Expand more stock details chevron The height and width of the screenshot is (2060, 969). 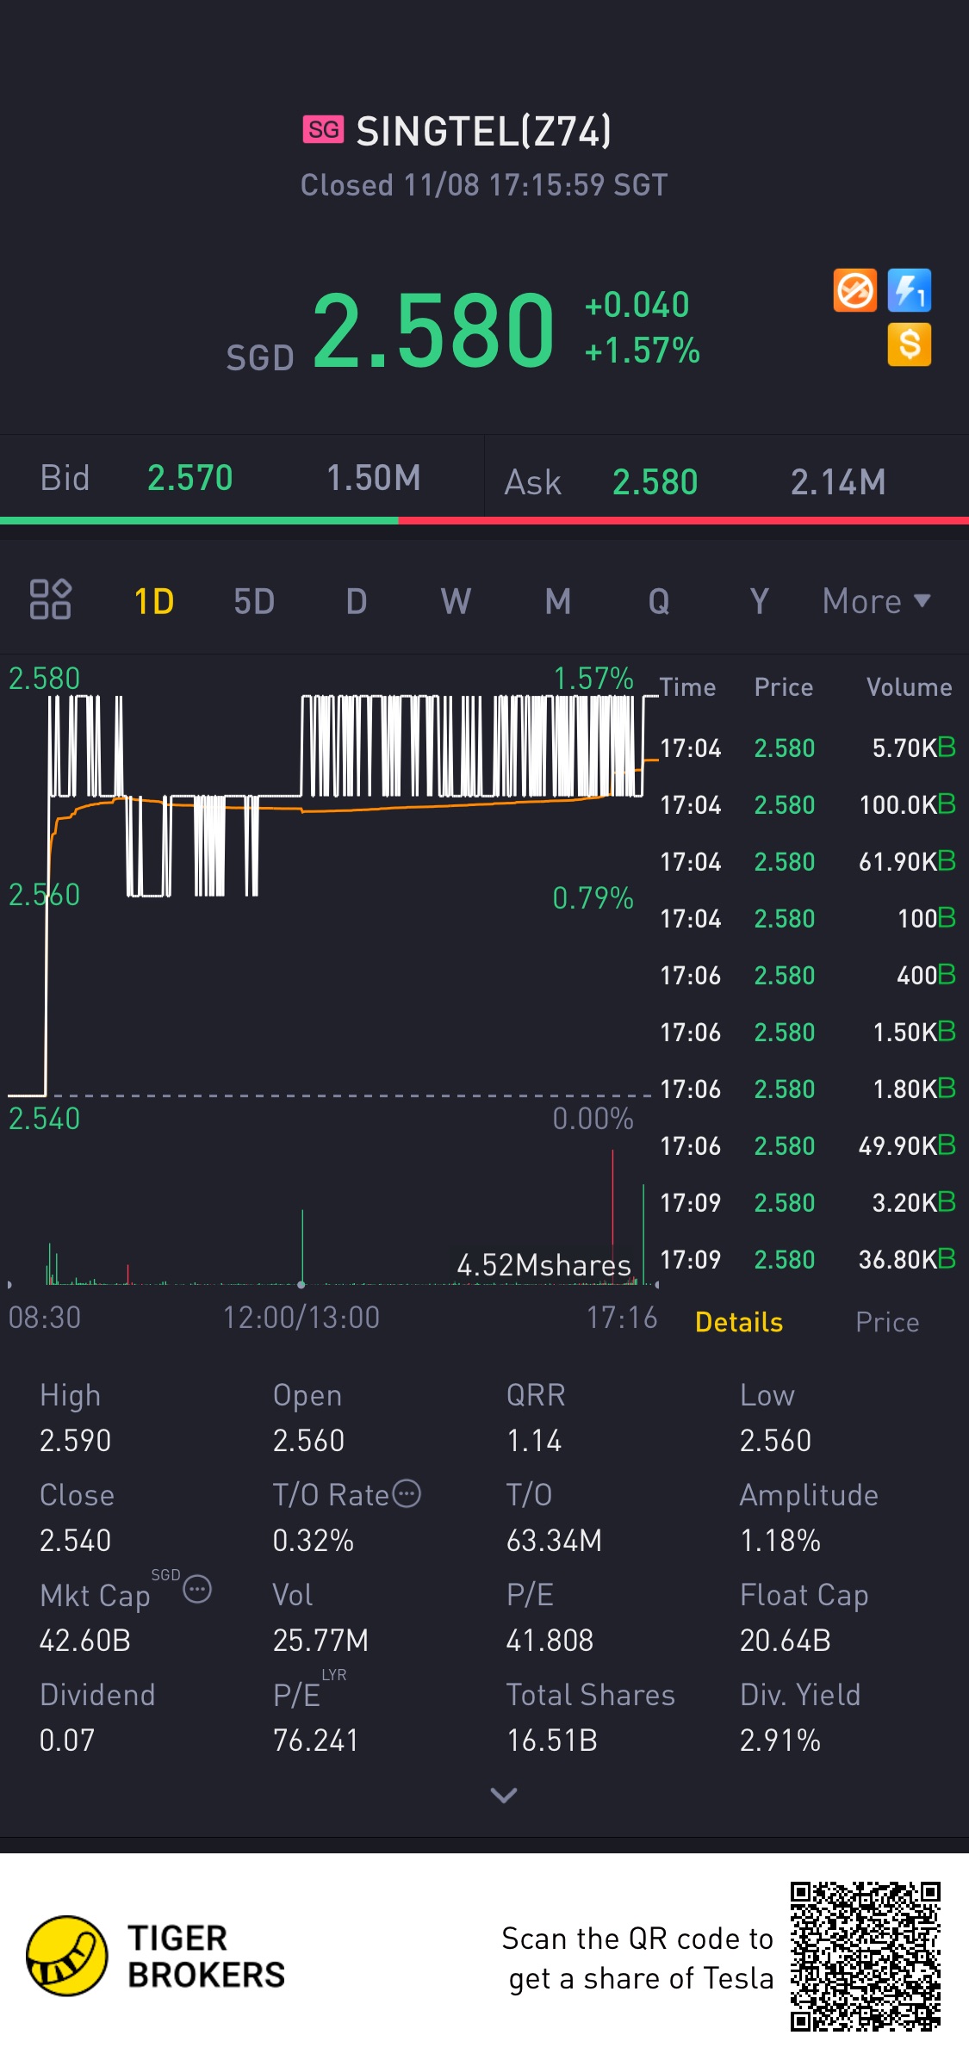[504, 1795]
